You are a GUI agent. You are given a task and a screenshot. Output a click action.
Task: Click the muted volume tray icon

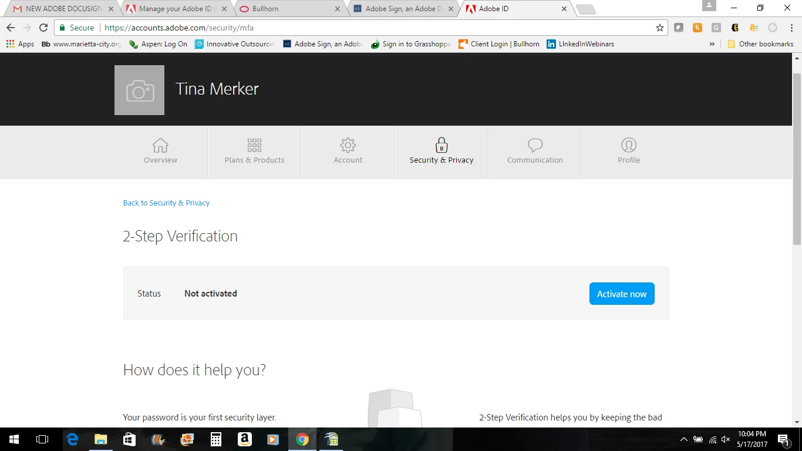[x=726, y=439]
